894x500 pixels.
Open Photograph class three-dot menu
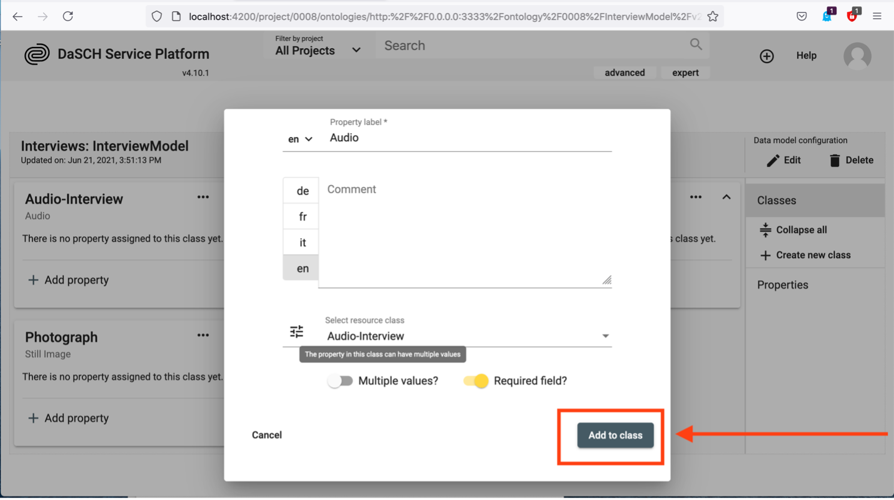[203, 336]
